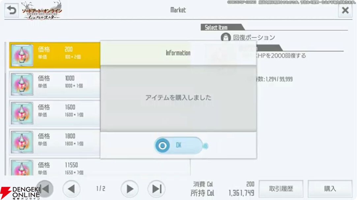This screenshot has height=200, width=357.
Task: Choose the potion listing priced 1800
Action: (55, 142)
